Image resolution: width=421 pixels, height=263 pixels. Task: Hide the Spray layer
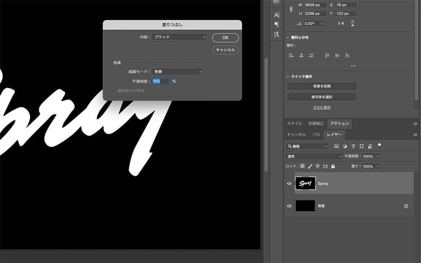point(289,183)
